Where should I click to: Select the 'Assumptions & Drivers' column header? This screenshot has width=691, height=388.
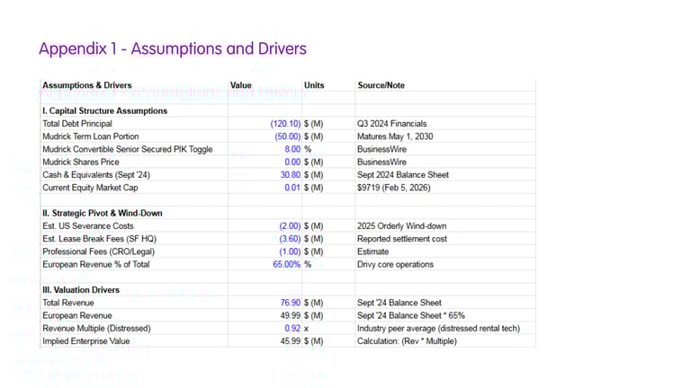86,85
